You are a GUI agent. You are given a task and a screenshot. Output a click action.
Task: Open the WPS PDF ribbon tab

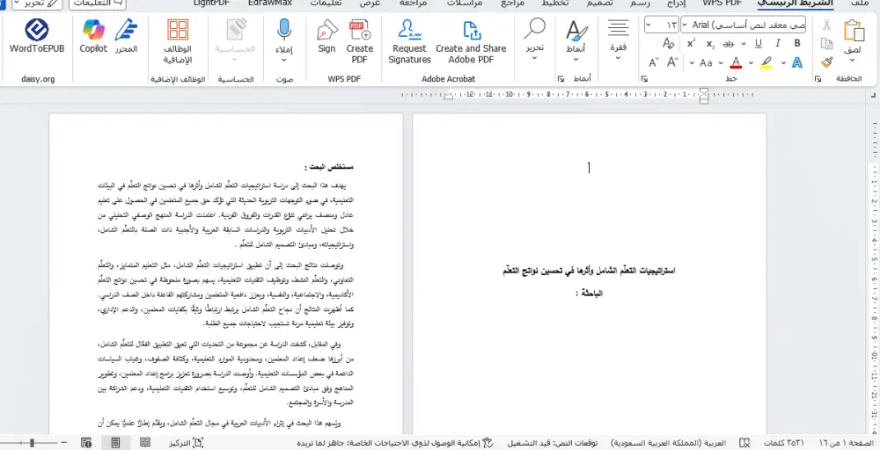pyautogui.click(x=722, y=3)
